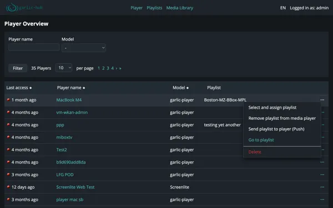Open the actions menu for b9d690add8da
Image resolution: width=333 pixels, height=208 pixels.
pos(322,162)
